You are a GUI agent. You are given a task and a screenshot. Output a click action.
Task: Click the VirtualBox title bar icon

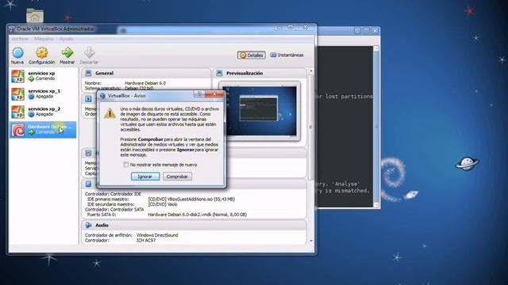point(12,28)
